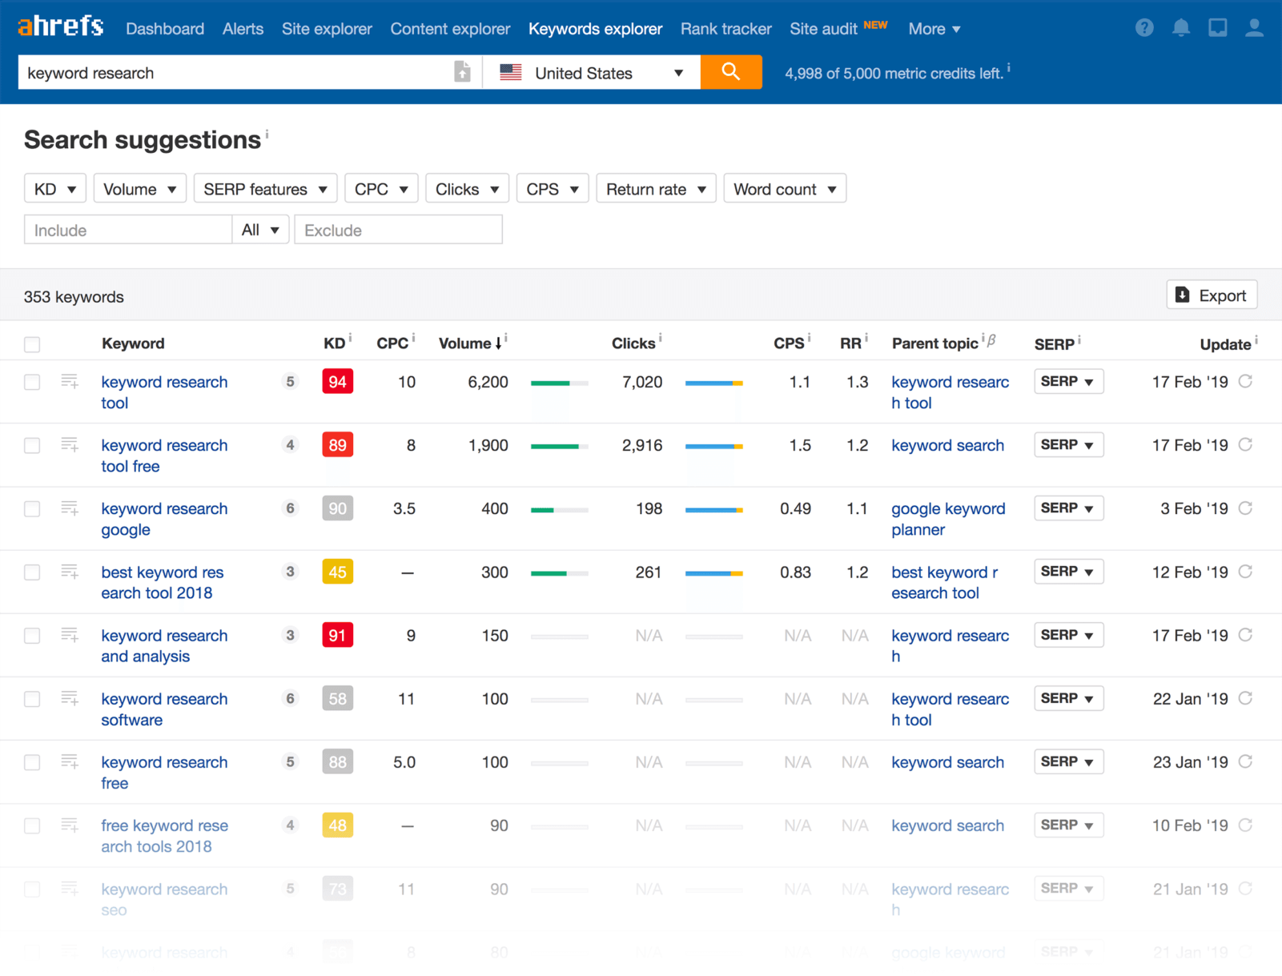Check the box for free keyword research tools 2018
Viewport: 1282px width, 976px height.
point(32,825)
